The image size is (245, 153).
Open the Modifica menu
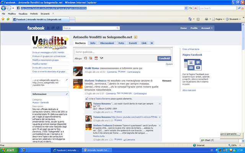(x=12, y=14)
